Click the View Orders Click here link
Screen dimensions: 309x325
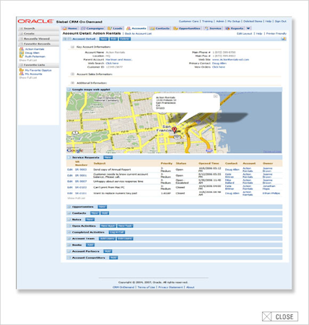pyautogui.click(x=219, y=67)
